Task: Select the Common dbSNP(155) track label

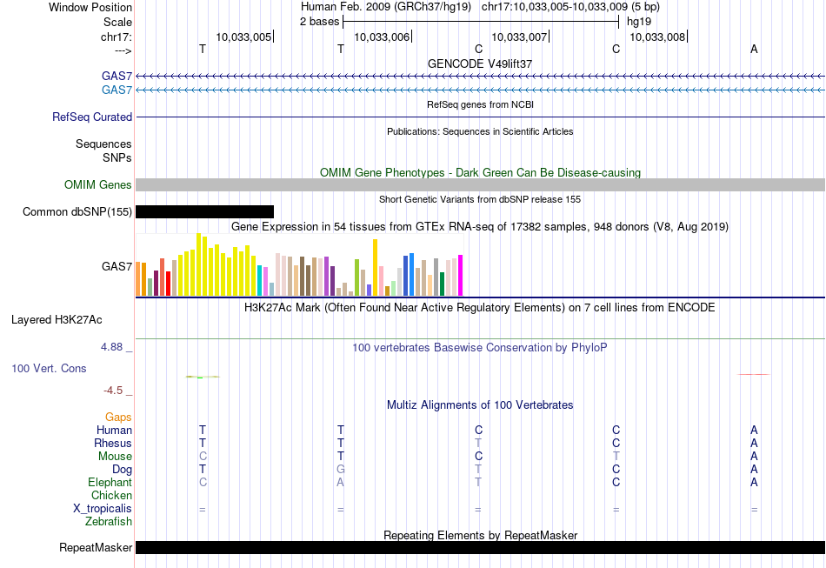Action: point(77,212)
